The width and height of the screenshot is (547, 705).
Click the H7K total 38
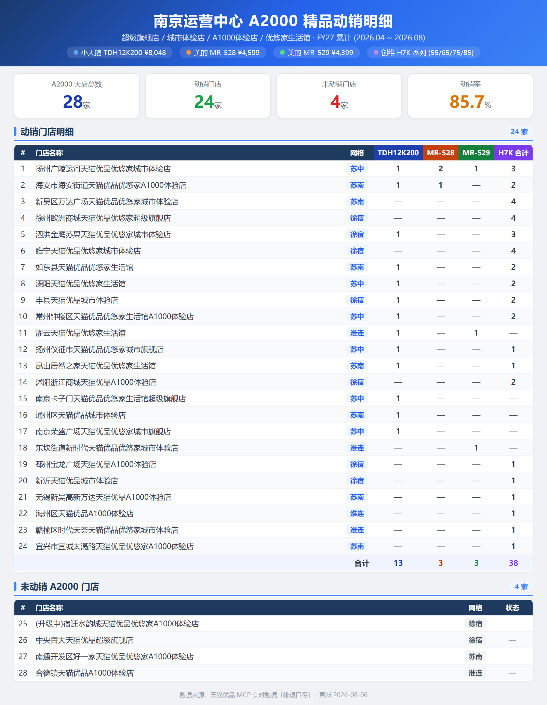(x=513, y=563)
